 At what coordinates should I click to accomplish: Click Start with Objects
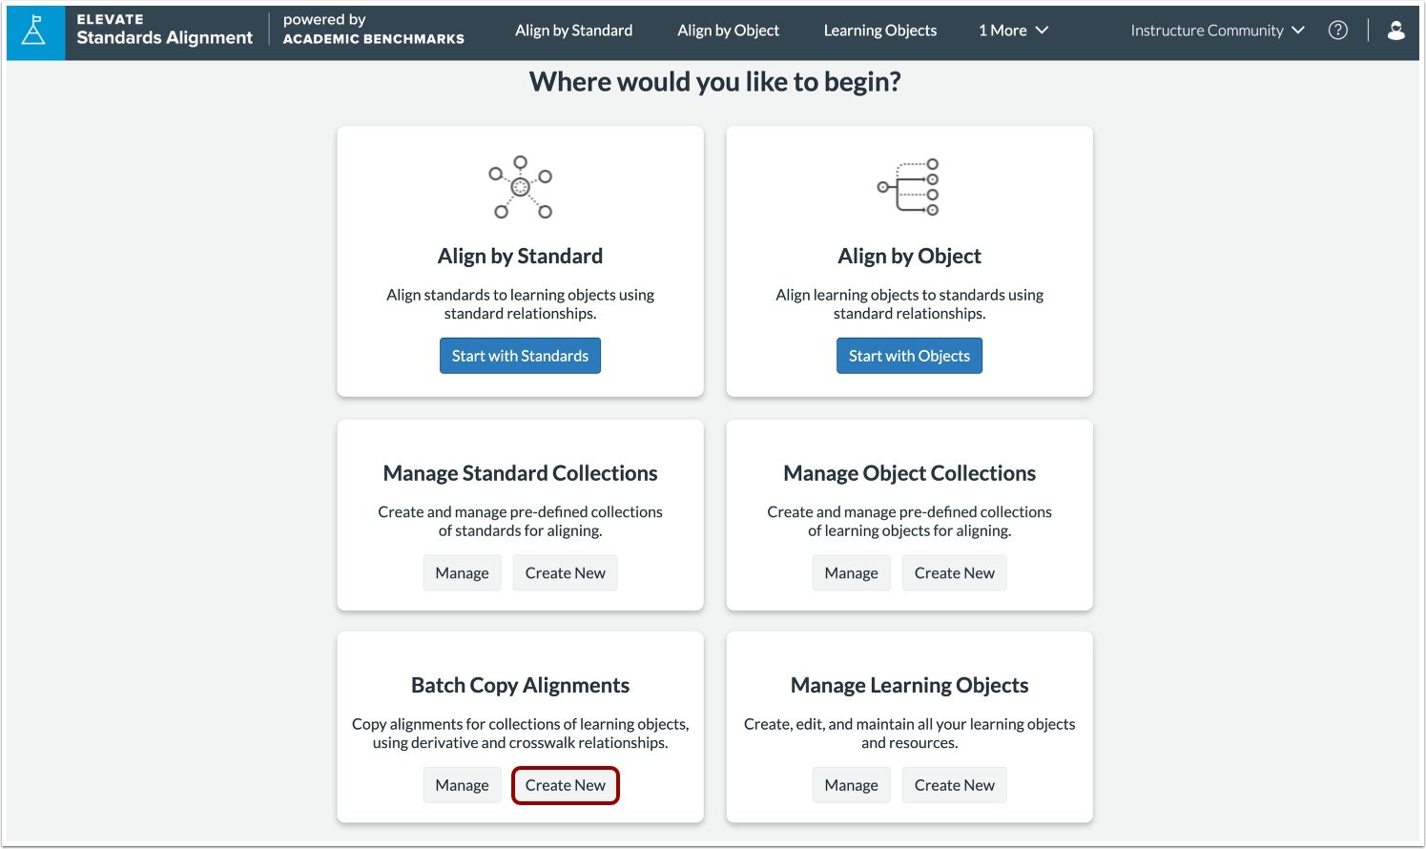point(909,355)
